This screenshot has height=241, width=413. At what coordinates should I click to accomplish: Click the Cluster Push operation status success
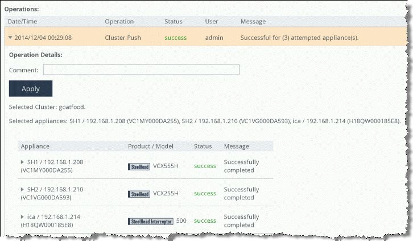[175, 38]
